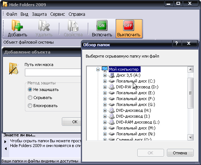Screen dimensions: 201x165
Task: Click the Мой компьютер monitor icon
Action: [105, 69]
